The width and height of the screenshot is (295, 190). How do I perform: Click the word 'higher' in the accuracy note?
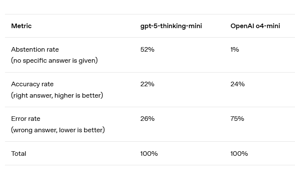pos(64,95)
